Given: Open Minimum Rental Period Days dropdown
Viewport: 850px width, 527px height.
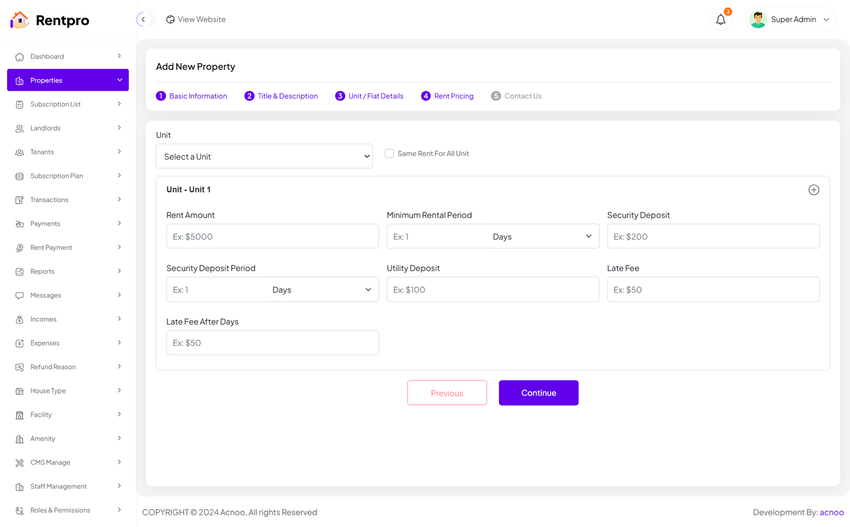Looking at the screenshot, I should [x=542, y=237].
